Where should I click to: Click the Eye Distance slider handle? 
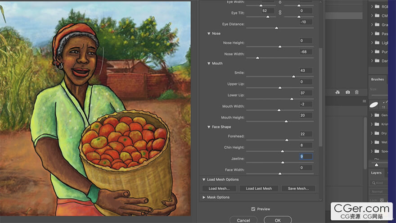point(277,28)
